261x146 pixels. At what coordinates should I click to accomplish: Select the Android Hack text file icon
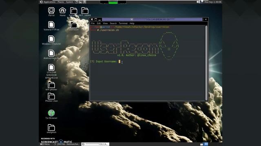pyautogui.click(x=51, y=53)
